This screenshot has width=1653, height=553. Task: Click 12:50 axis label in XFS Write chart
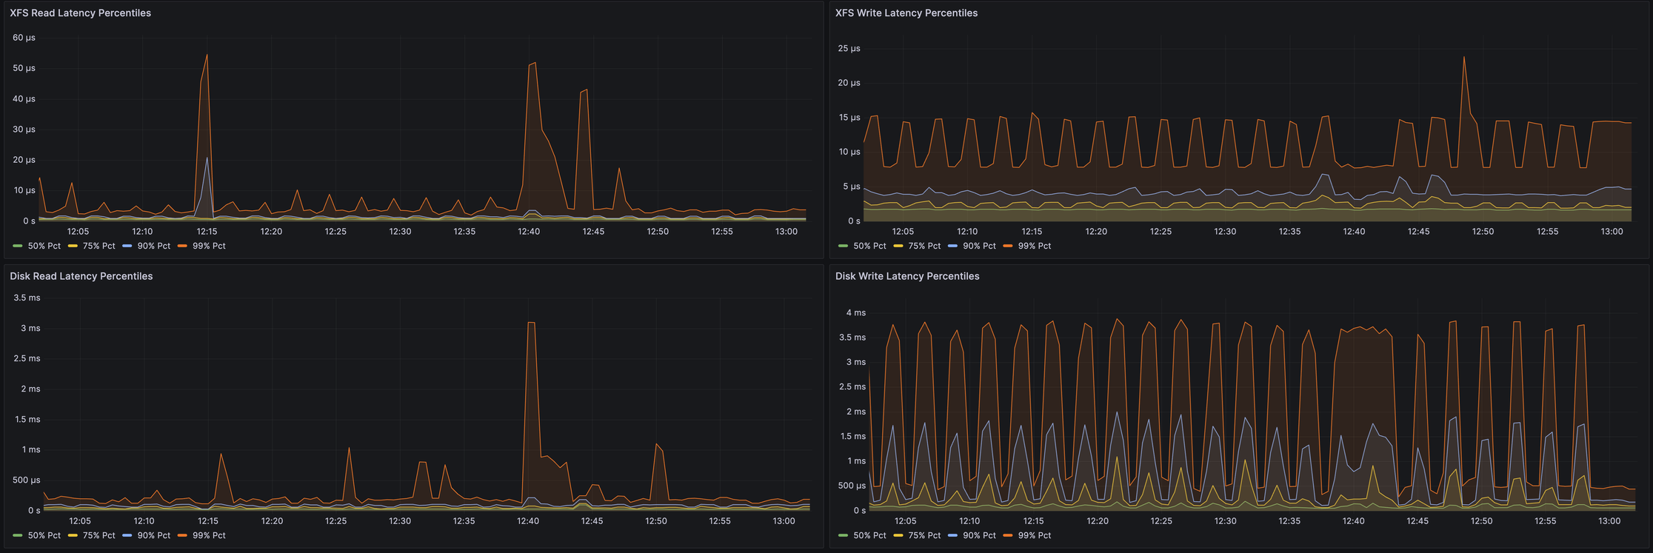click(1483, 232)
